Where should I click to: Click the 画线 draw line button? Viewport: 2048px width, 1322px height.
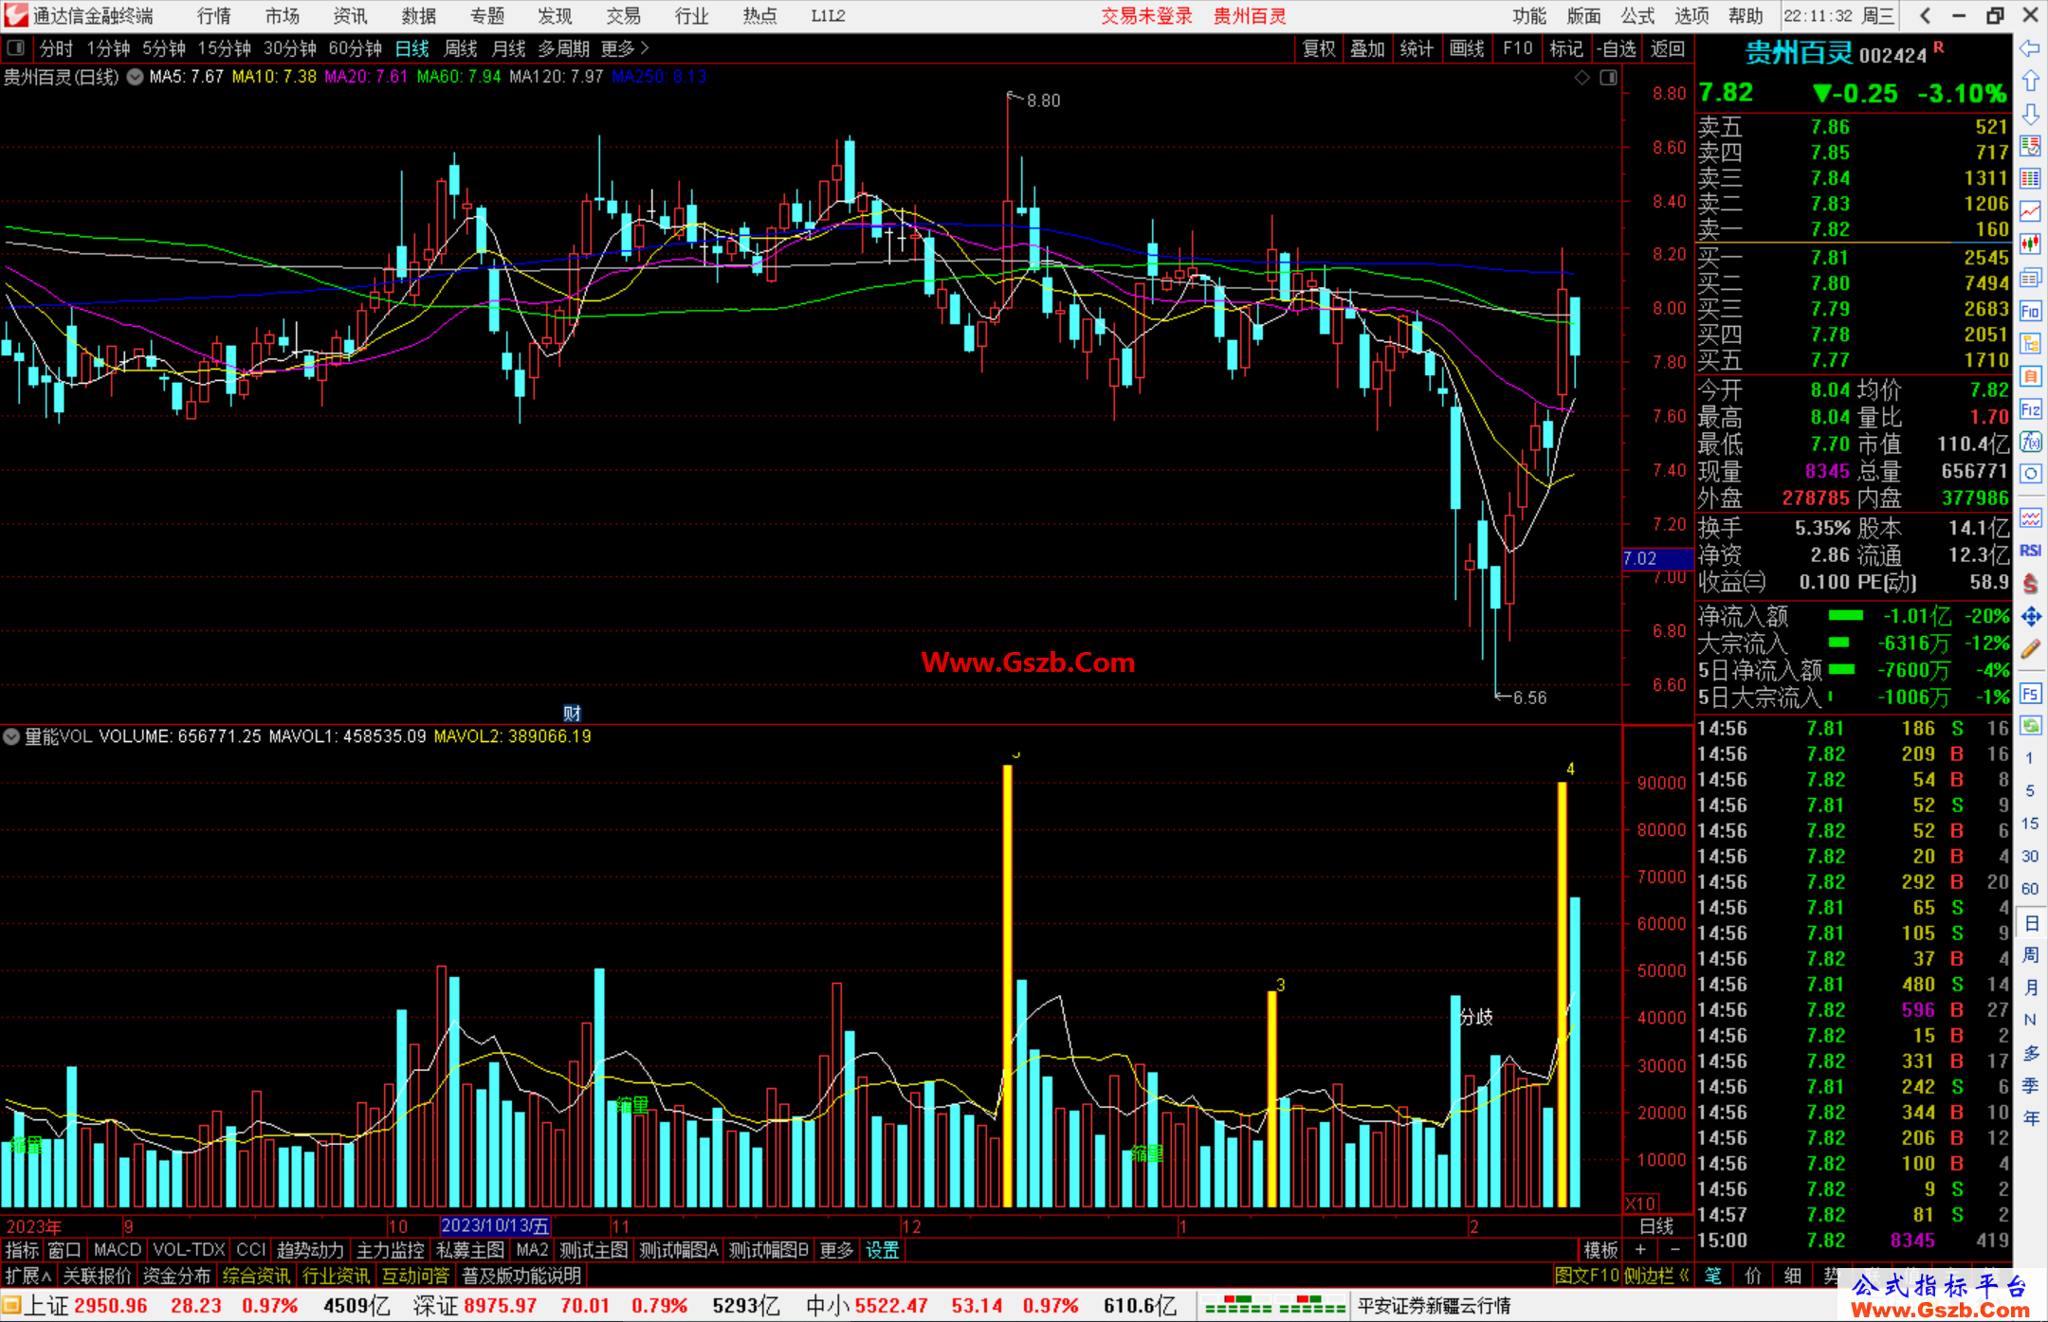(x=1467, y=48)
